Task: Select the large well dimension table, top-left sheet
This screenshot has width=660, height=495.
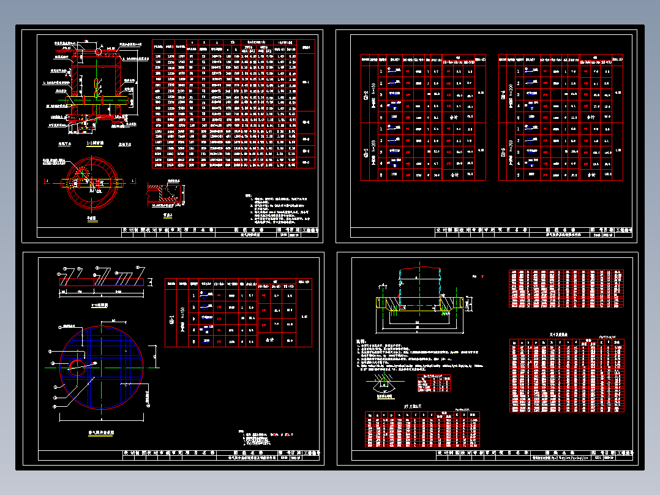Action: tap(234, 104)
